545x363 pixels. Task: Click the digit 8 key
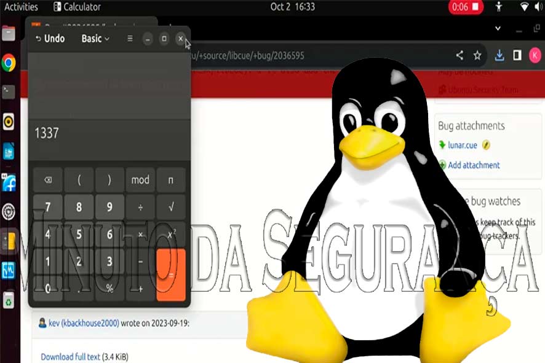tap(79, 207)
